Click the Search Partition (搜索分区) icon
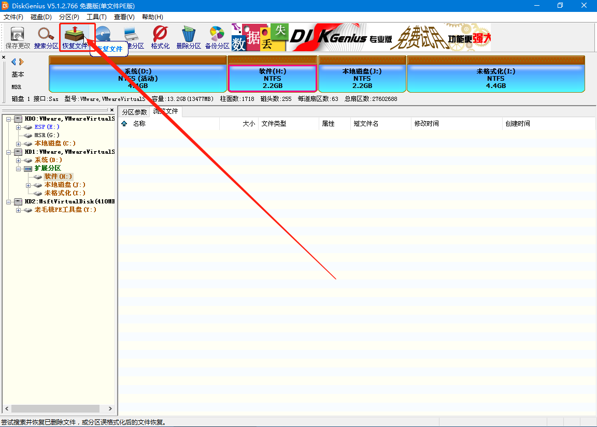This screenshot has width=597, height=427. coord(46,38)
